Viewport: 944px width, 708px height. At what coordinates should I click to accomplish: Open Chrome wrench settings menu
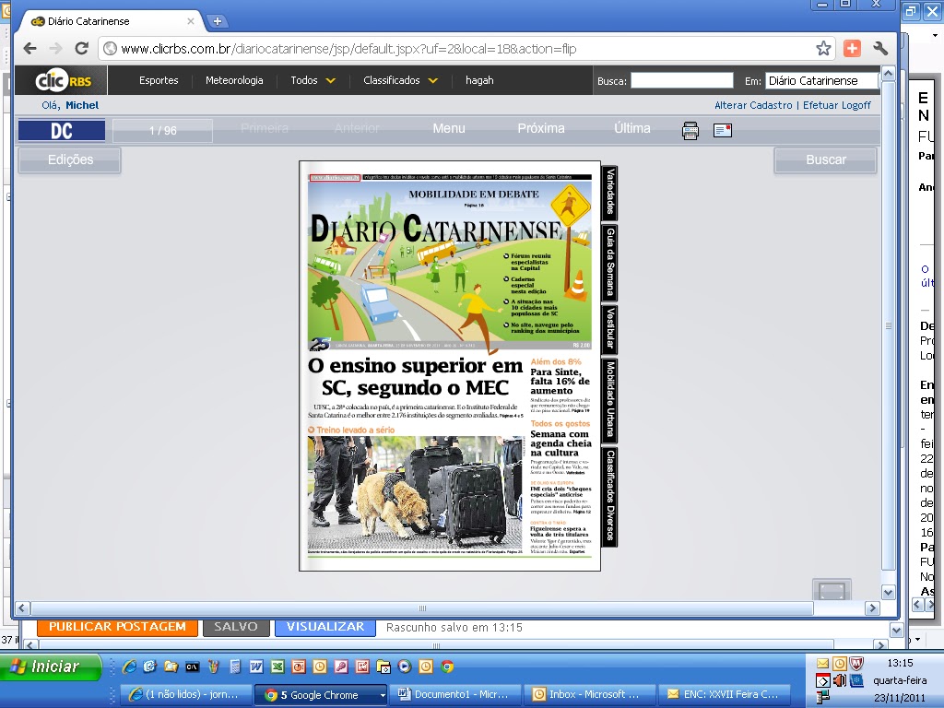click(x=880, y=49)
